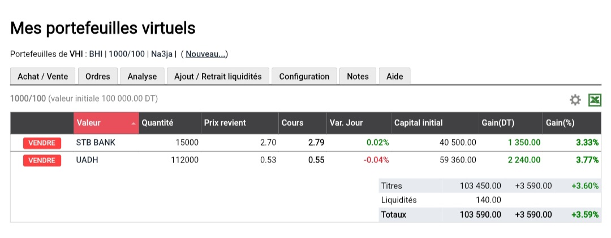
Task: Open the gear settings icon
Action: [575, 100]
